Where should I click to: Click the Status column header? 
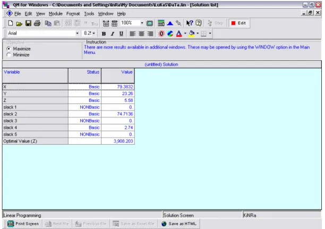click(85, 76)
